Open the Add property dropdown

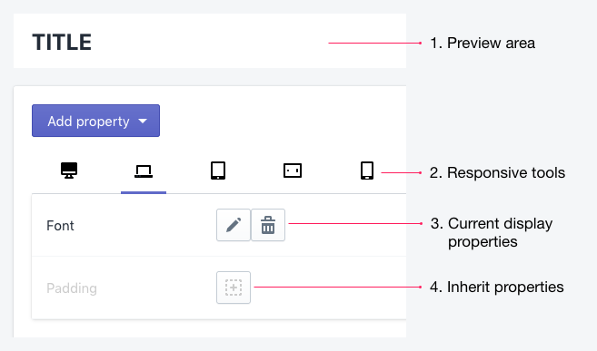[96, 121]
